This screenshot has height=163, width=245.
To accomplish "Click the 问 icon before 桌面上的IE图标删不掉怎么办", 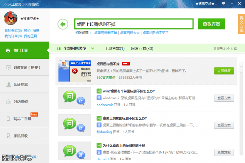I will pos(99,118).
